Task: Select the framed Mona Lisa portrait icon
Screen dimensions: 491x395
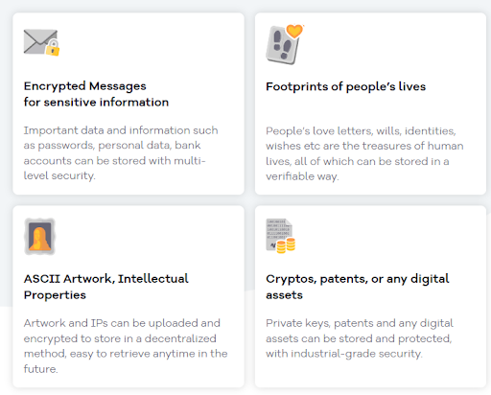Action: coord(39,237)
